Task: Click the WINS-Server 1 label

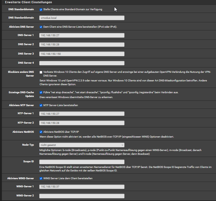Action: point(25,186)
